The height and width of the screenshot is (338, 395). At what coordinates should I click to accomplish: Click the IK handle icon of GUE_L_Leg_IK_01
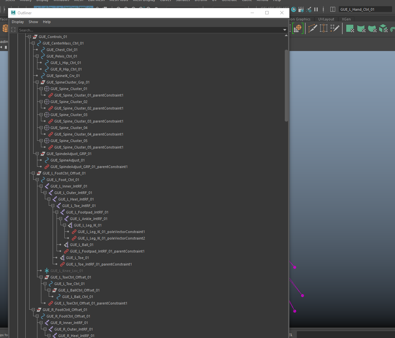point(70,225)
